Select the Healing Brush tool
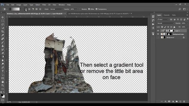Image resolution: width=189 pixels, height=106 pixels. click(x=3, y=39)
